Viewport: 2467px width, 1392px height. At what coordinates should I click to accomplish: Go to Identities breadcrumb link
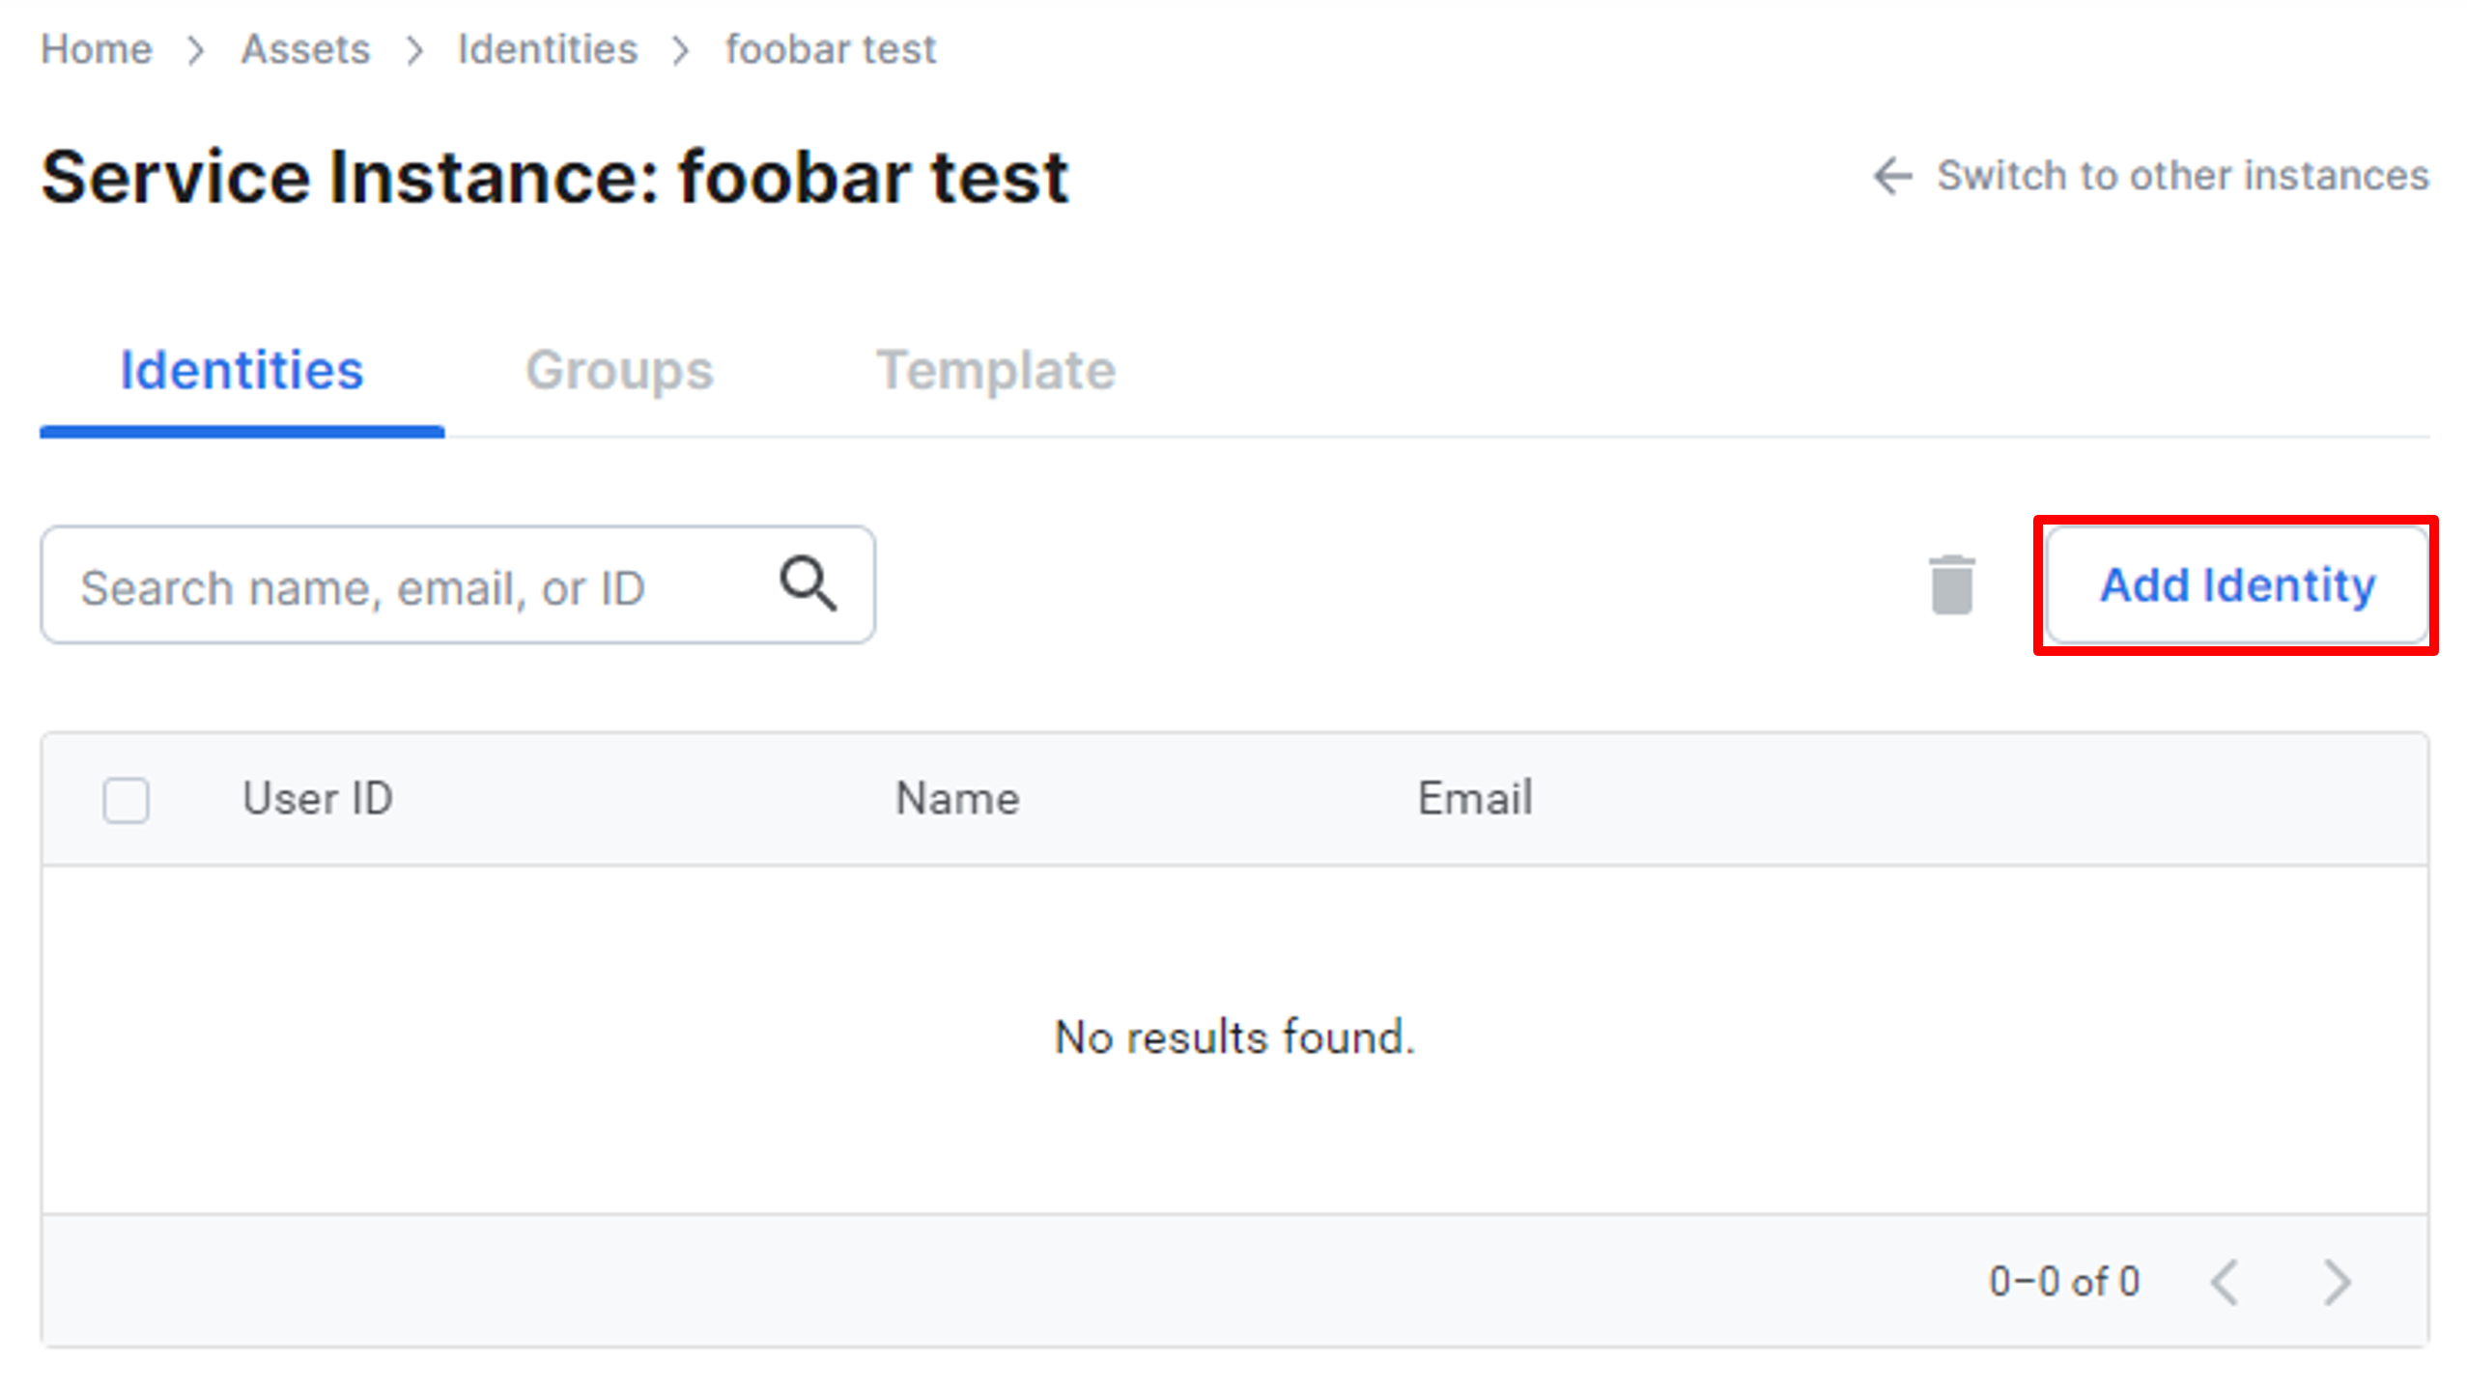[x=548, y=49]
